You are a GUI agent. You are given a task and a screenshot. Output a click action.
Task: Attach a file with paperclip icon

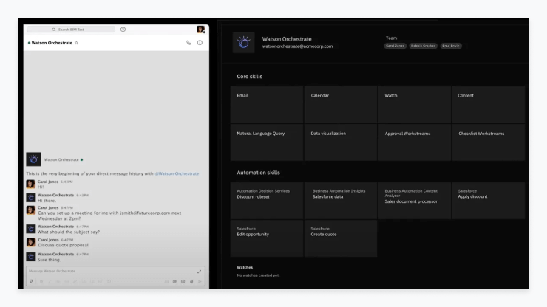191,281
